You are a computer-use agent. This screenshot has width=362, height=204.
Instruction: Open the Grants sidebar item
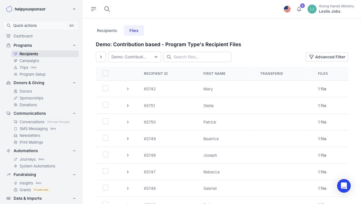point(25,190)
